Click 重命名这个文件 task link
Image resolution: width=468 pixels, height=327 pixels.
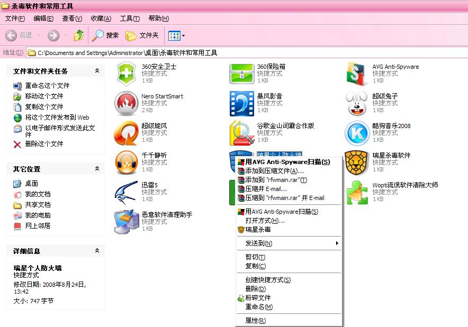[x=47, y=86]
